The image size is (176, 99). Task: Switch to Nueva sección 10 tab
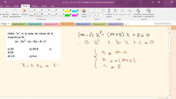[x=51, y=24]
